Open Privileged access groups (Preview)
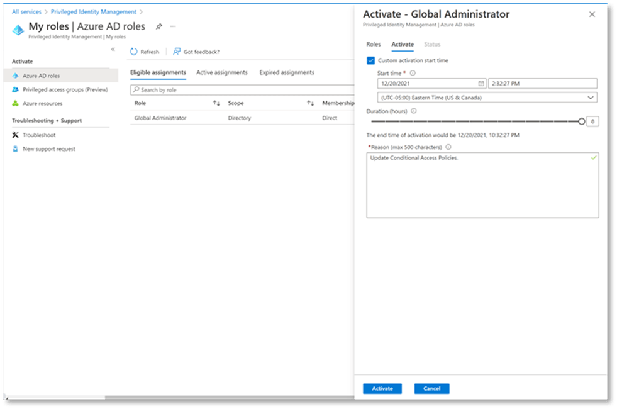617x409 pixels. [65, 89]
